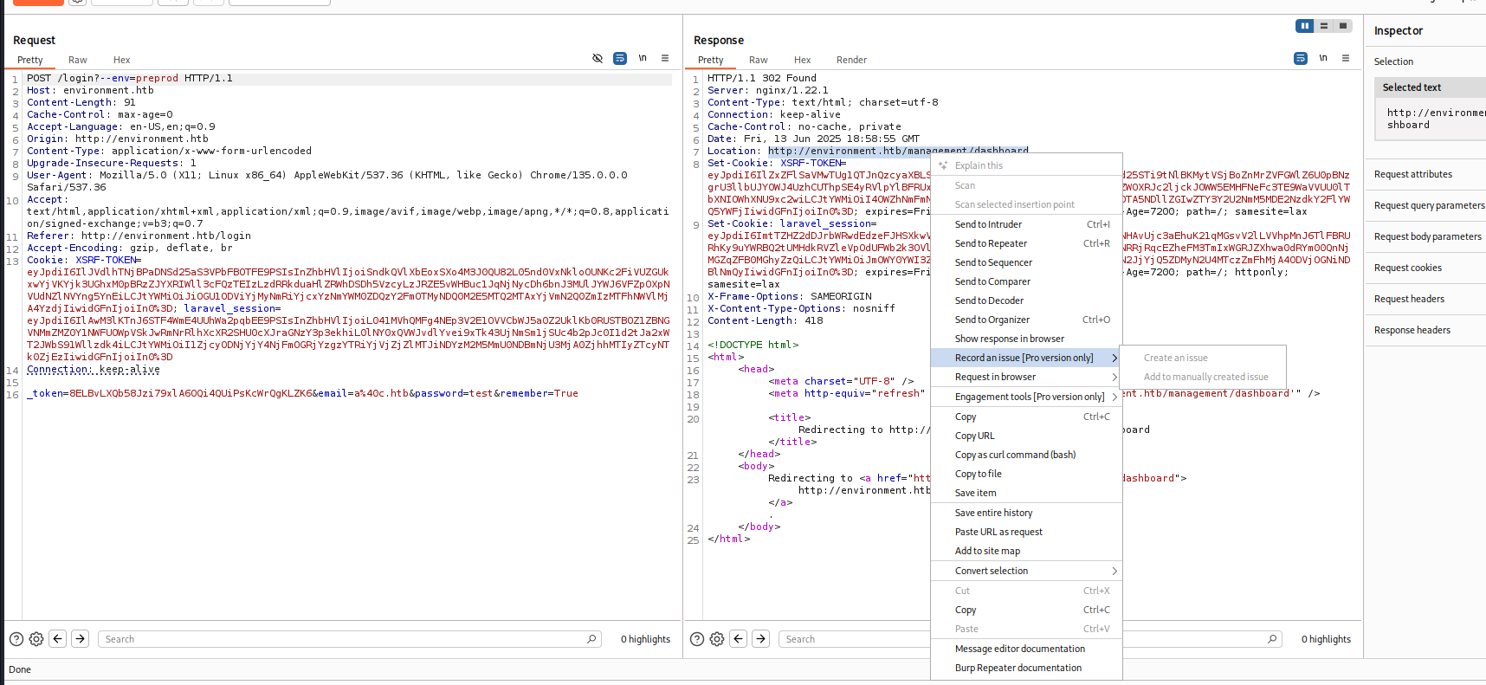The height and width of the screenshot is (685, 1486).
Task: Choose Send to Organizer menu entry
Action: [1026, 320]
